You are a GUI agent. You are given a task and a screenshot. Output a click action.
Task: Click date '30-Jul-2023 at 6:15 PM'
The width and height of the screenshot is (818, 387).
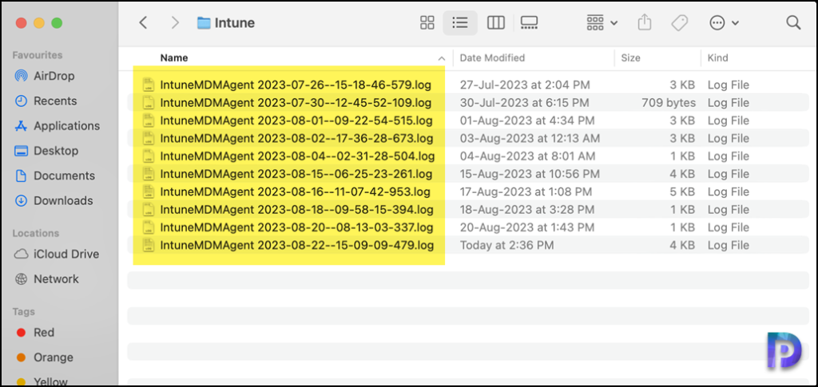click(524, 103)
